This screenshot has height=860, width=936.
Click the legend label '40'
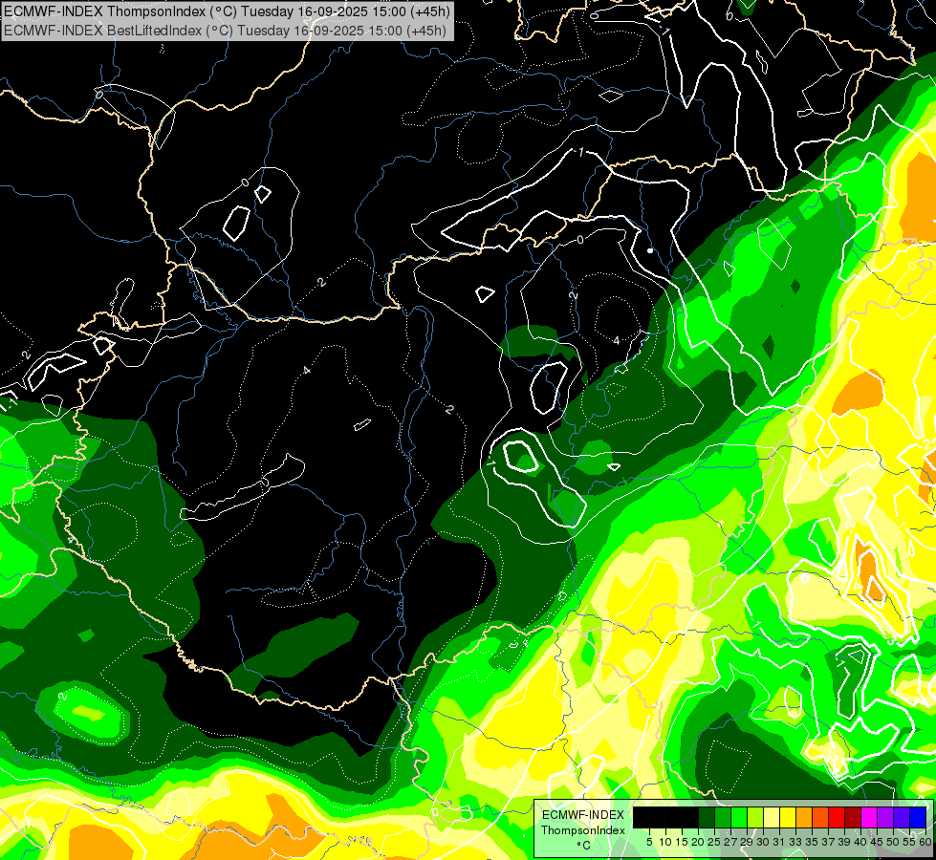click(860, 842)
